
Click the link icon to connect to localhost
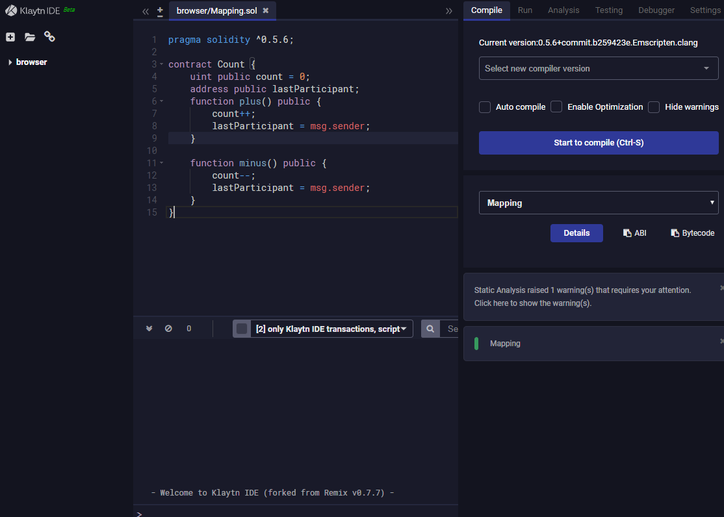pos(49,36)
